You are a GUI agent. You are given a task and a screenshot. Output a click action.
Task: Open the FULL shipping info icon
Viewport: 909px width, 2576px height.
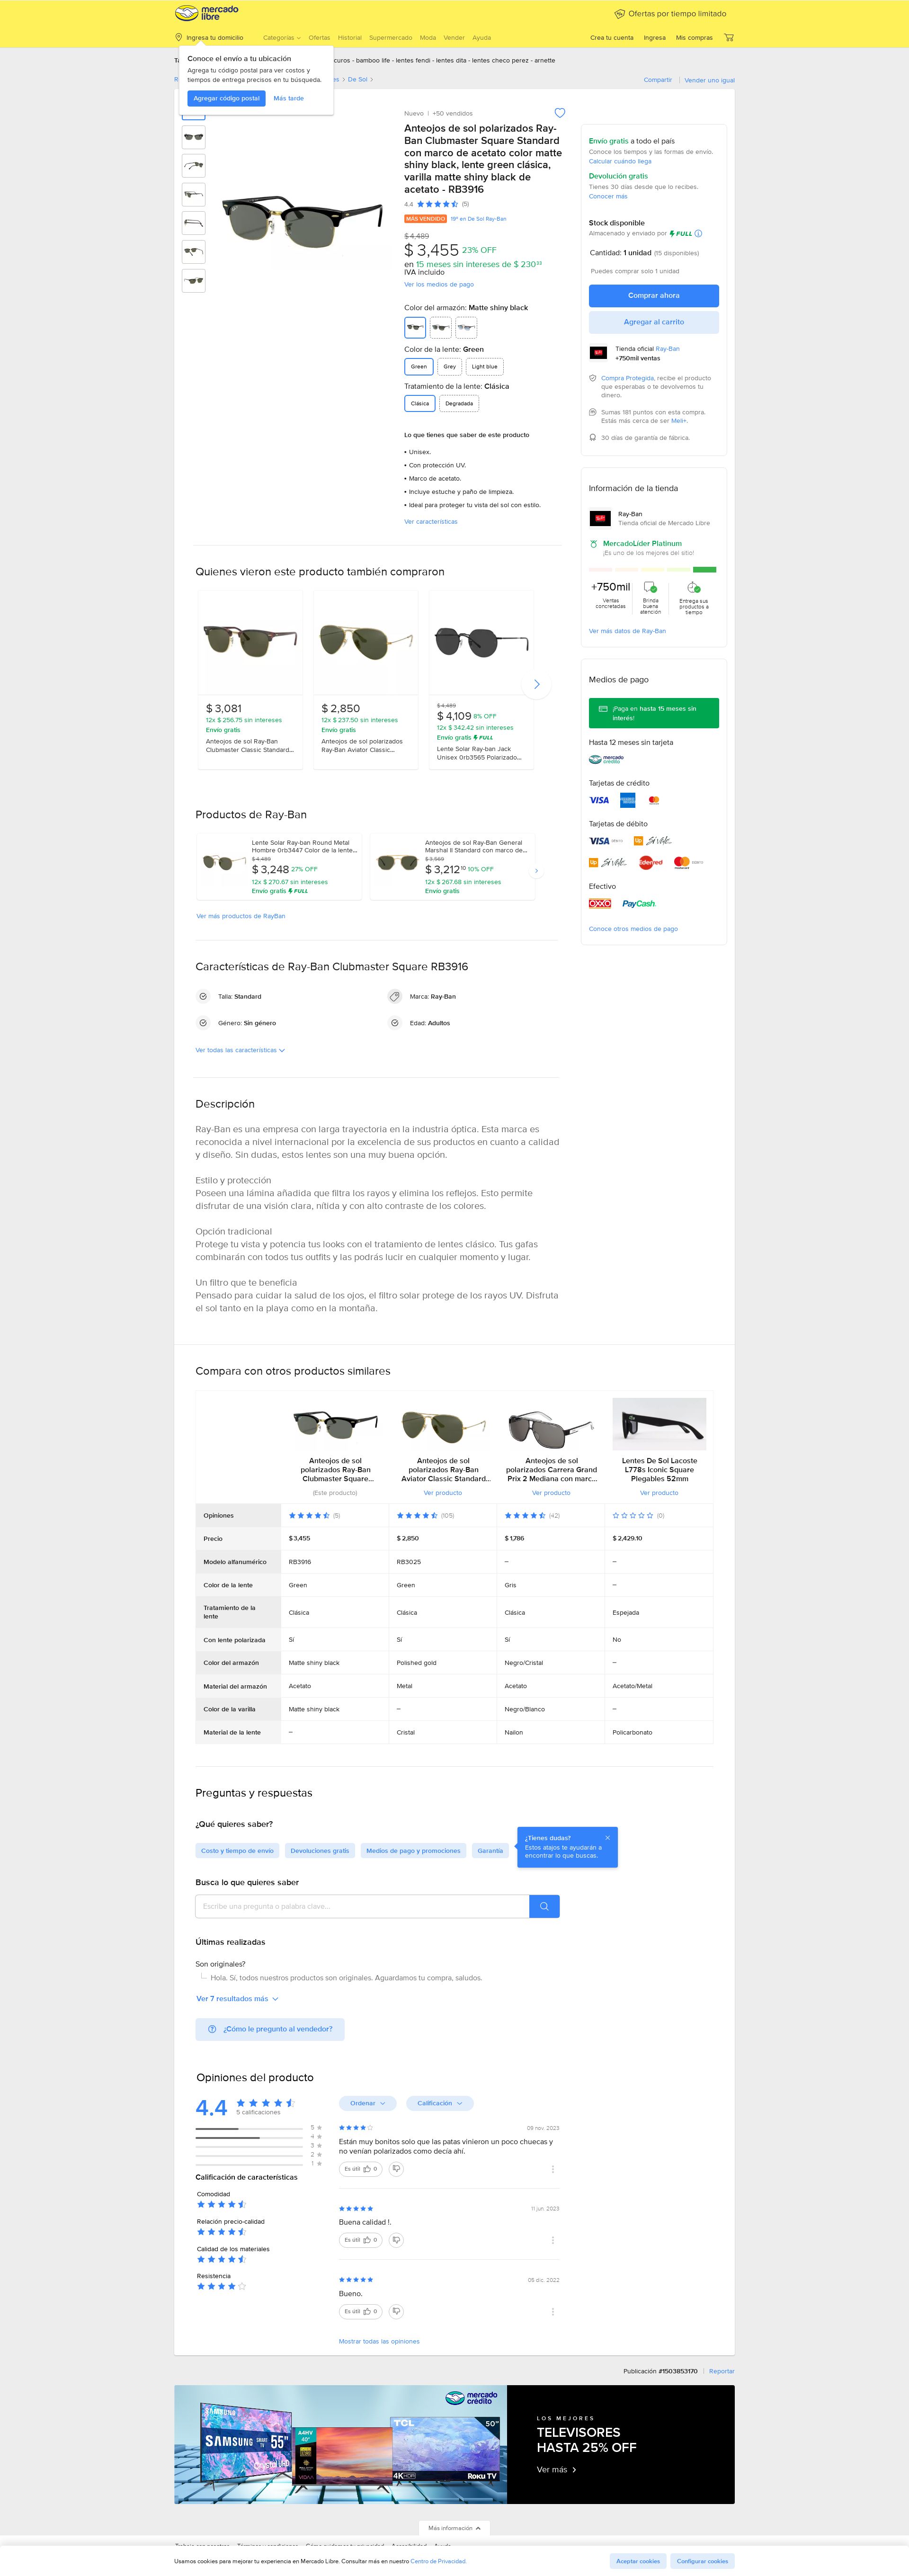pyautogui.click(x=698, y=233)
